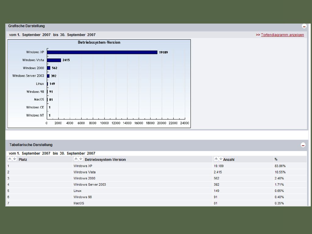This screenshot has height=234, width=312.
Task: Click the 10000 axis tick label
Action: [x=104, y=123]
